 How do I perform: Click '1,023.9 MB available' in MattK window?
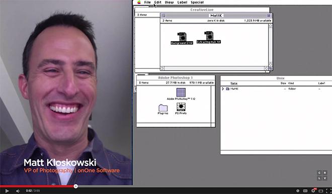pos(258,21)
